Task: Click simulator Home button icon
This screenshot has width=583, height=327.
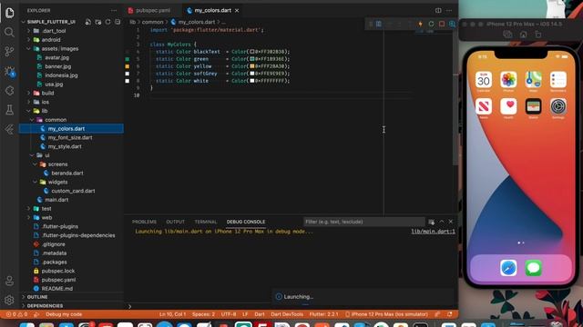Action: [523, 35]
